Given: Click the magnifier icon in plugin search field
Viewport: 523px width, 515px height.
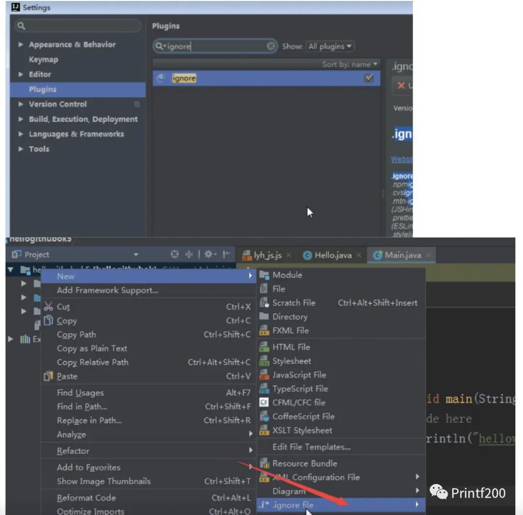Looking at the screenshot, I should (x=159, y=46).
